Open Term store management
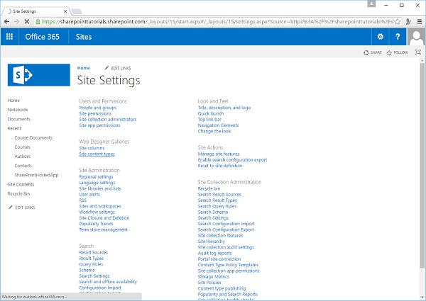The height and width of the screenshot is (301, 426). click(103, 229)
